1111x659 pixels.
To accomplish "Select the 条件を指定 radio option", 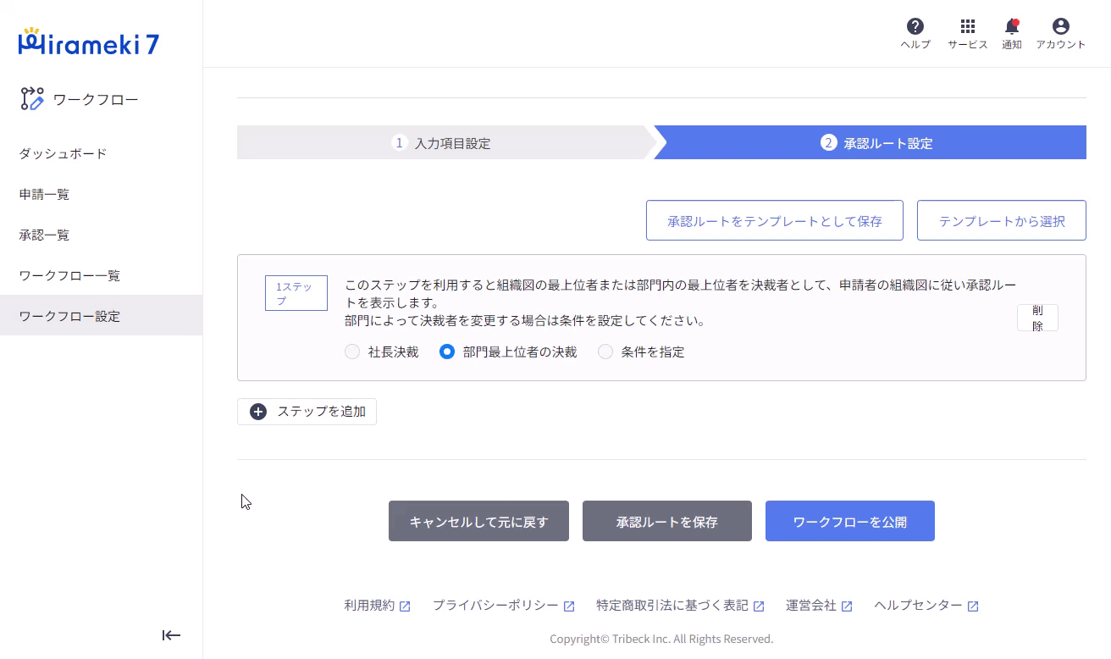I will tap(605, 352).
